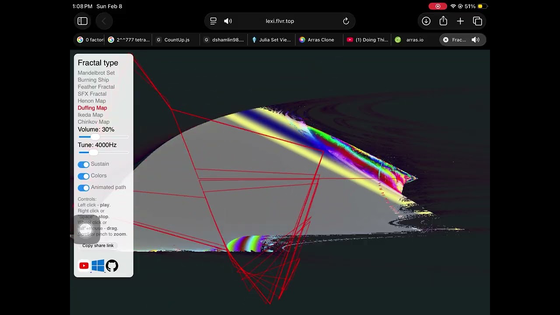Switch to the Julia Set Vie... tab
Image resolution: width=560 pixels, height=315 pixels.
pyautogui.click(x=271, y=40)
